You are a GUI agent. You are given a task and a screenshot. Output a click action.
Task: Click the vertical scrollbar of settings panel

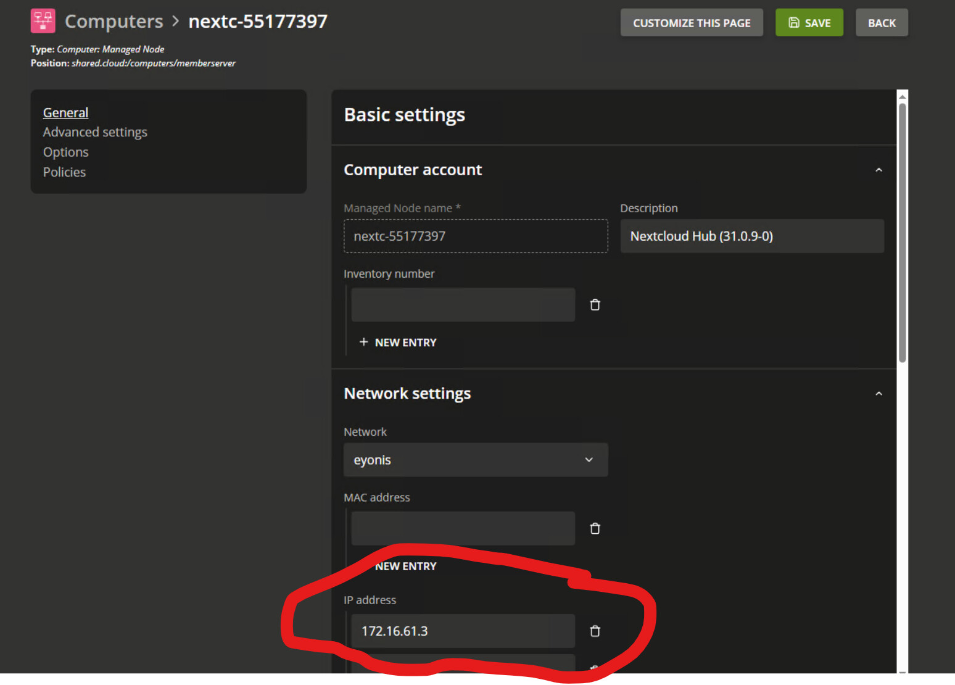(x=902, y=235)
